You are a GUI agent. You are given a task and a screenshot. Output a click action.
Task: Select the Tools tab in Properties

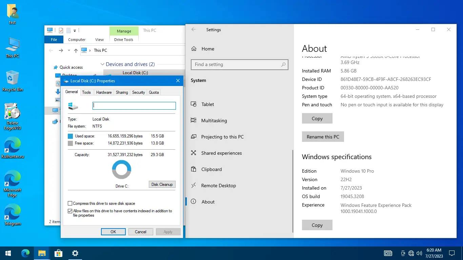(x=86, y=92)
